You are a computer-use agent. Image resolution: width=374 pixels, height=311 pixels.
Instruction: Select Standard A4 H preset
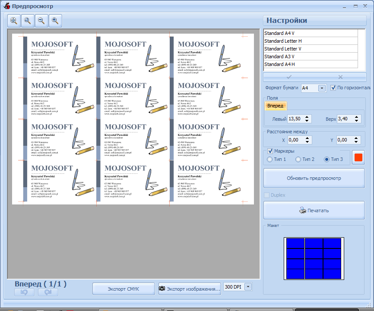pos(311,64)
